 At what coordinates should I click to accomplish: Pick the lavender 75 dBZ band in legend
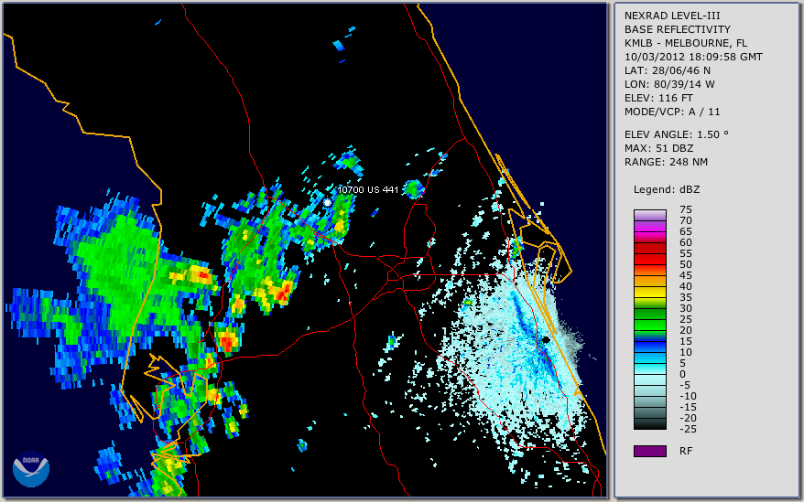(x=649, y=215)
